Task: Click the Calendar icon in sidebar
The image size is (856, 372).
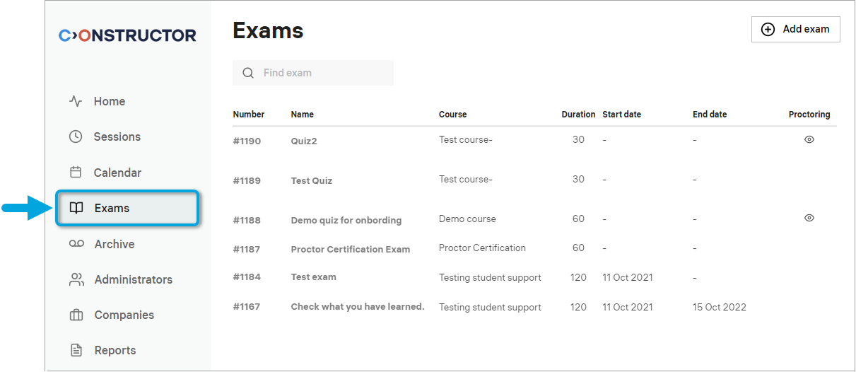Action: pos(76,173)
